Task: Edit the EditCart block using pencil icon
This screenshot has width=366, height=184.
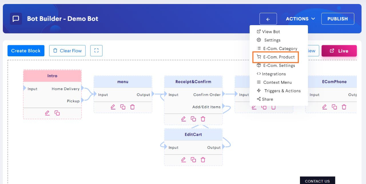Action: [184, 159]
